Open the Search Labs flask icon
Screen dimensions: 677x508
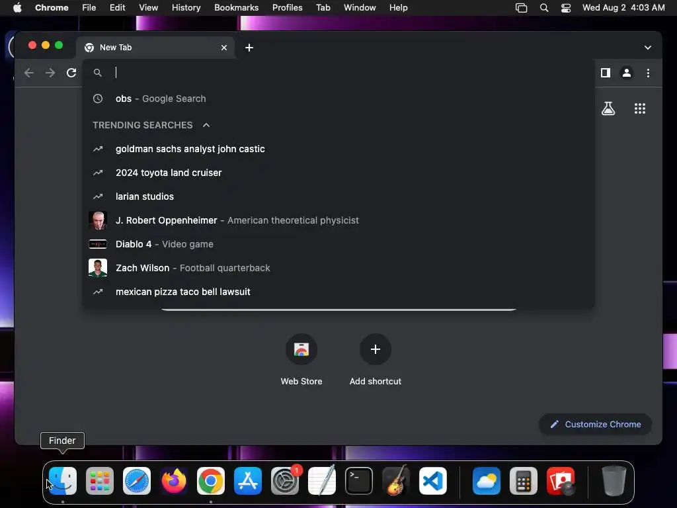[608, 108]
